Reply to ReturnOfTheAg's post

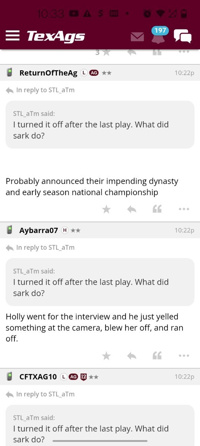pos(131,210)
